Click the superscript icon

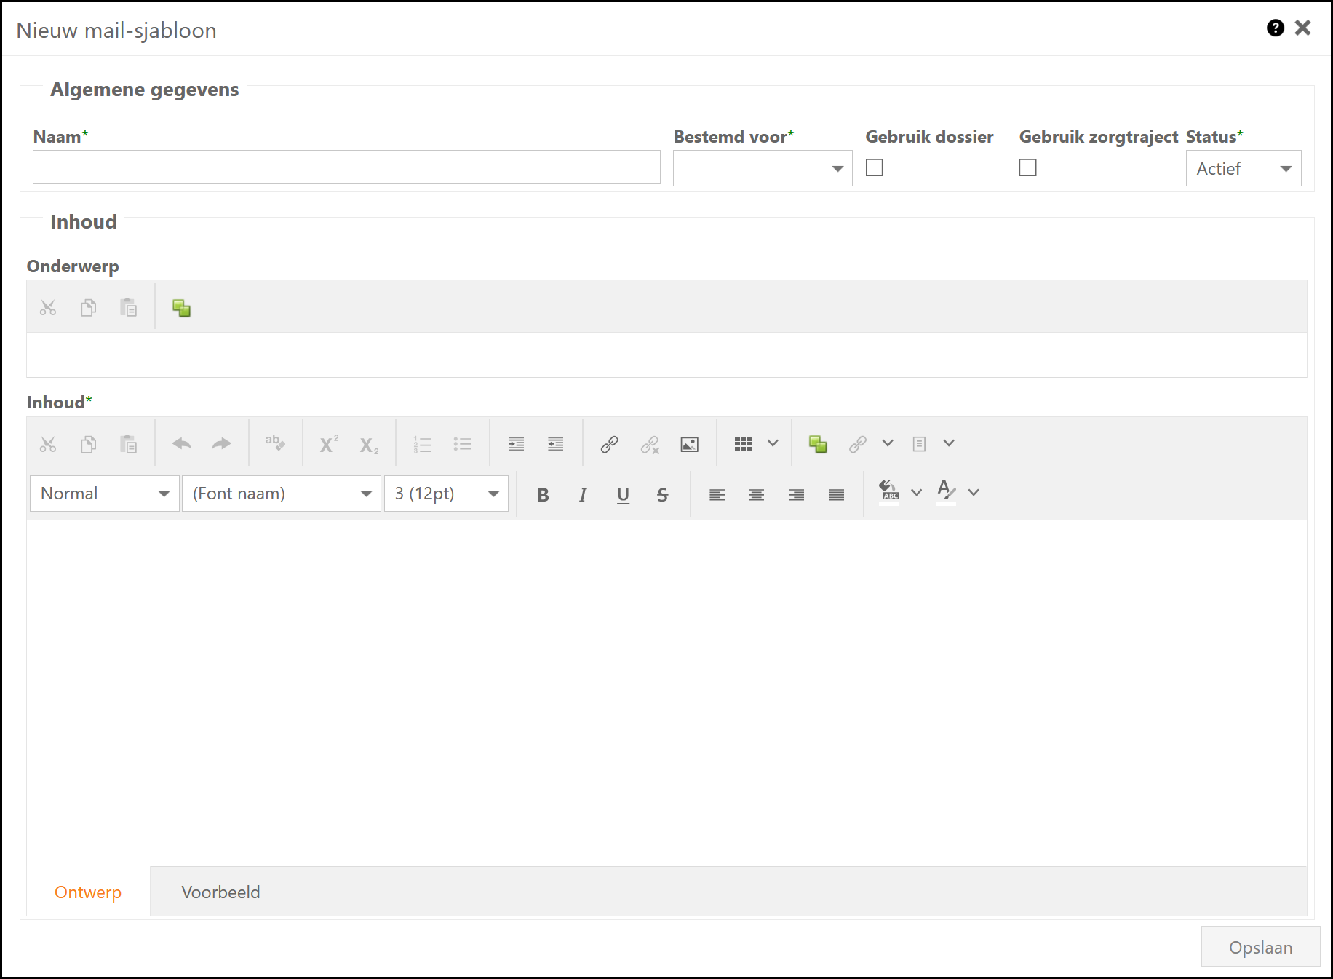(x=329, y=444)
